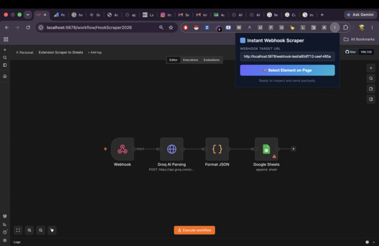Open the apps grid in bookmarks bar

tap(6, 39)
